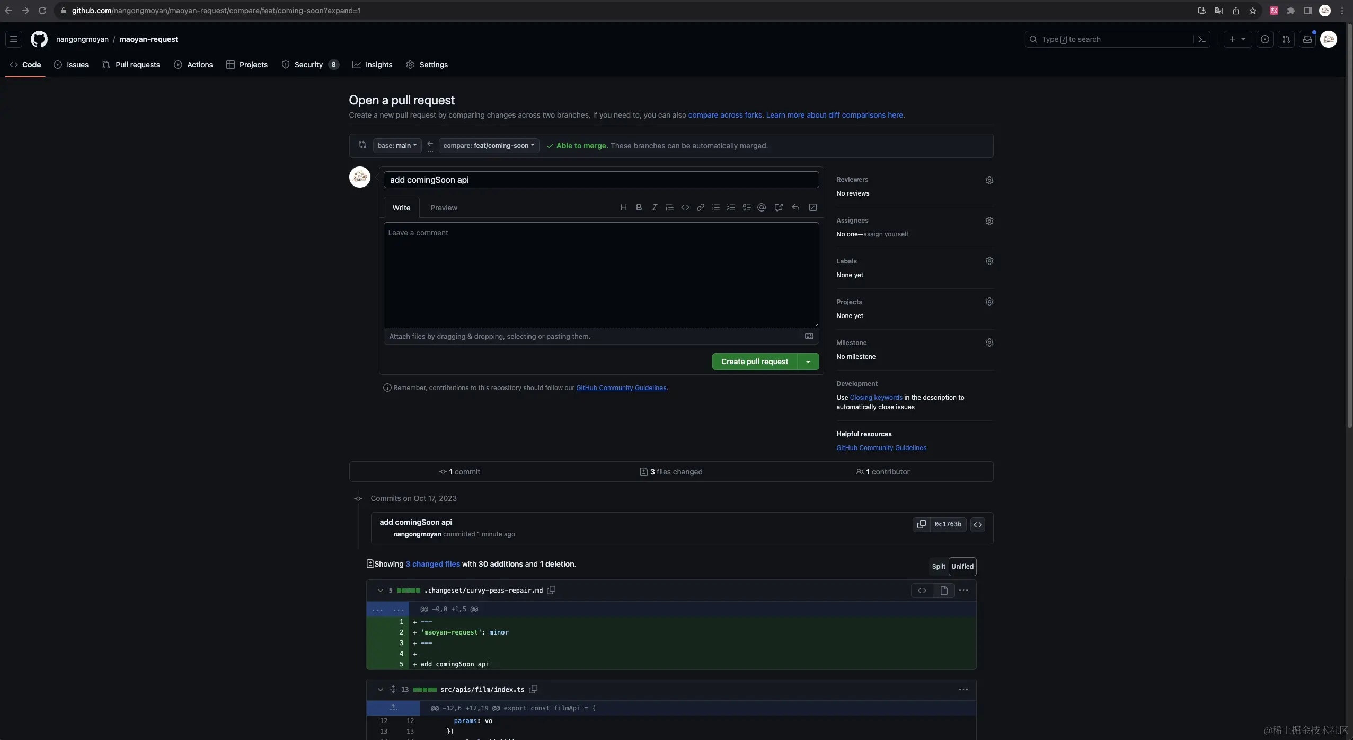
Task: Click the Bold formatting icon
Action: pos(639,207)
